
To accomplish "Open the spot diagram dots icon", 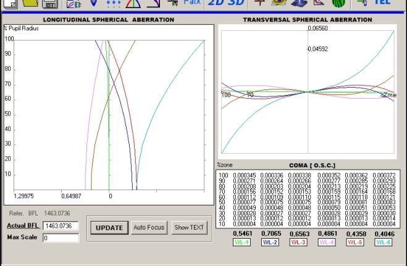I will (114, 3).
